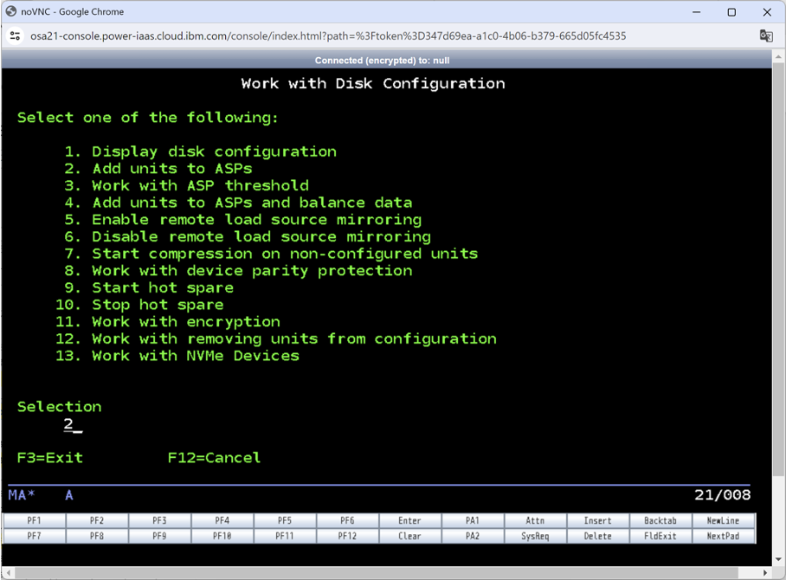Click the 'Connected (encrypted) to: null' status bar
Screen dimensions: 786x580
point(382,60)
